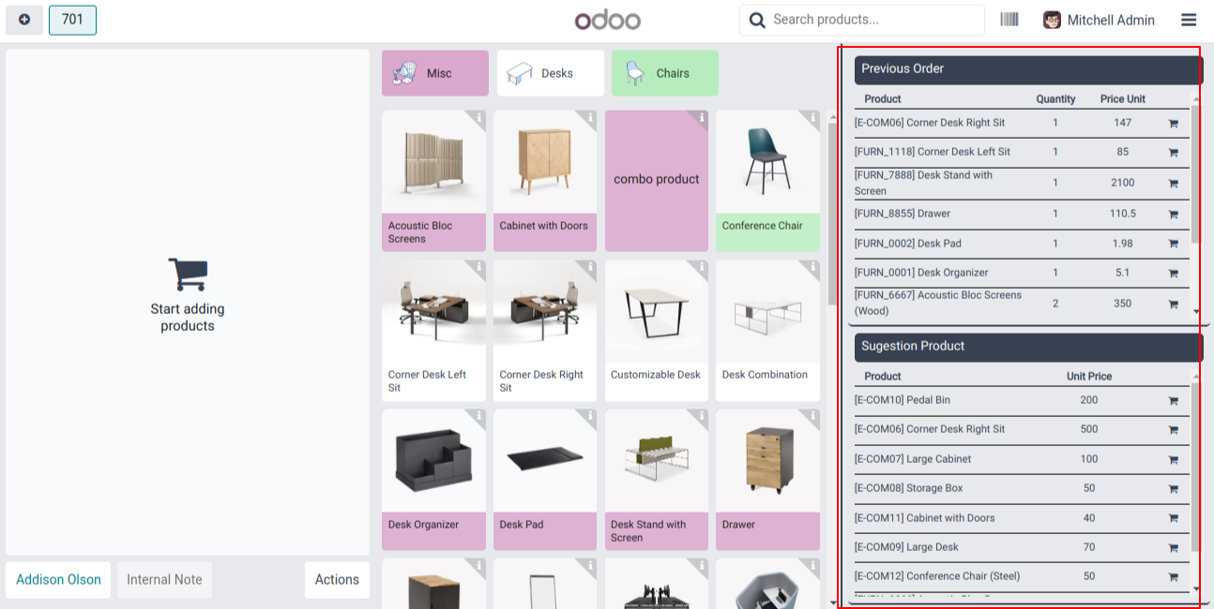Click the Sugestion Product list scrollbar
1214x609 pixels.
[1196, 467]
